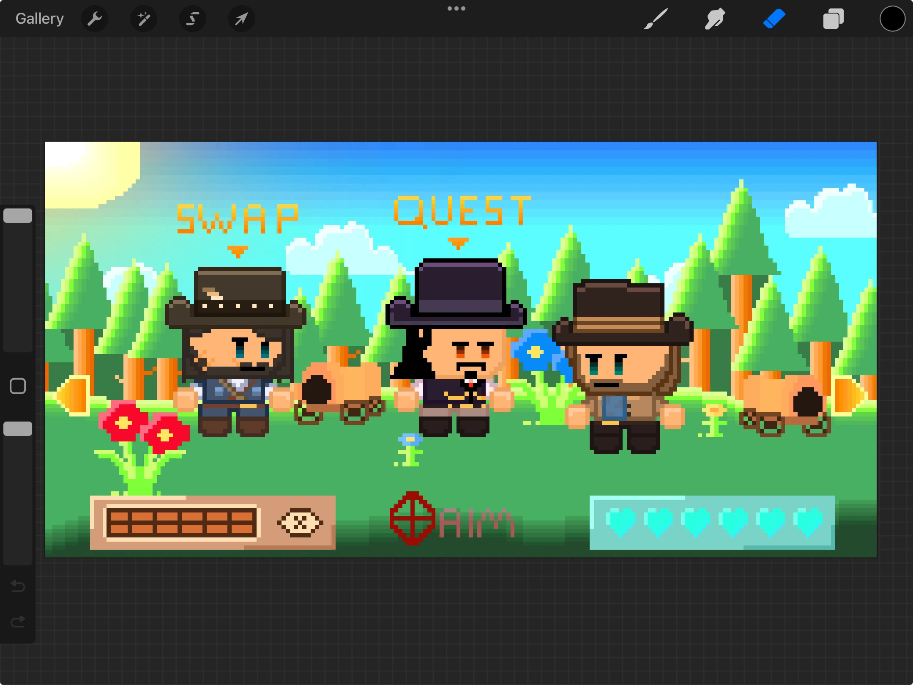Image resolution: width=913 pixels, height=685 pixels.
Task: Tap the square modifier button in sidebar
Action: pyautogui.click(x=18, y=386)
